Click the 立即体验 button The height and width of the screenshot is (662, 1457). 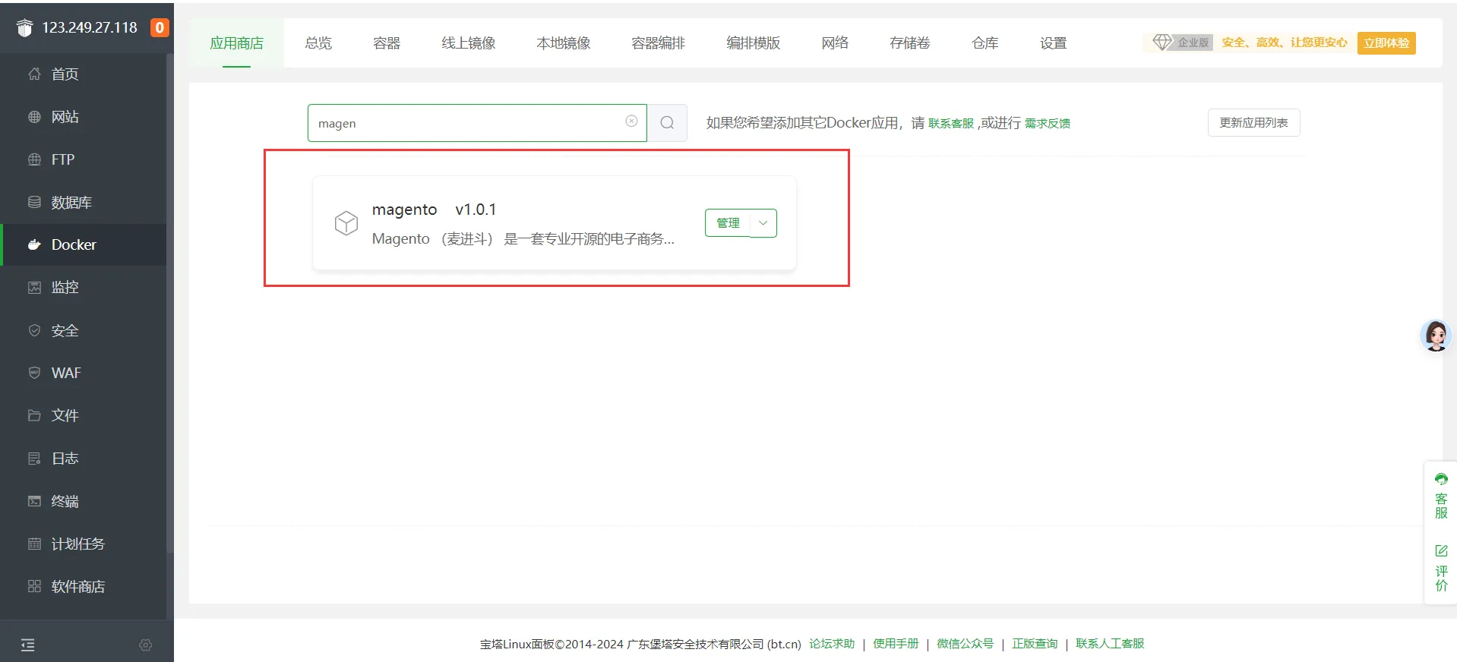1386,43
